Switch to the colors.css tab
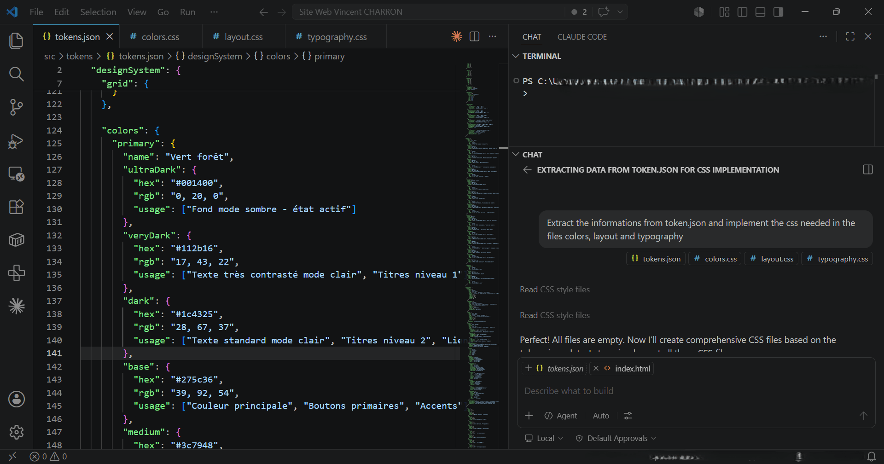Screen dimensions: 884x464 161,37
